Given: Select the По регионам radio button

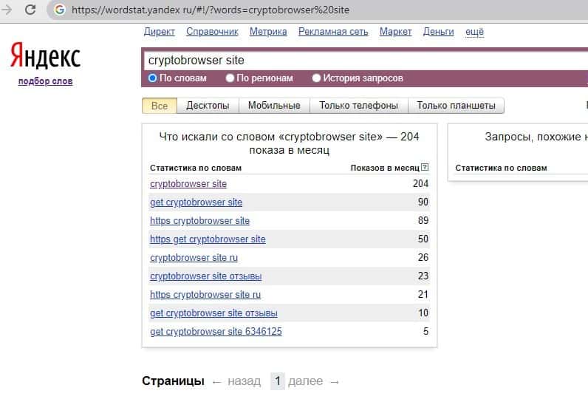Looking at the screenshot, I should coord(230,78).
